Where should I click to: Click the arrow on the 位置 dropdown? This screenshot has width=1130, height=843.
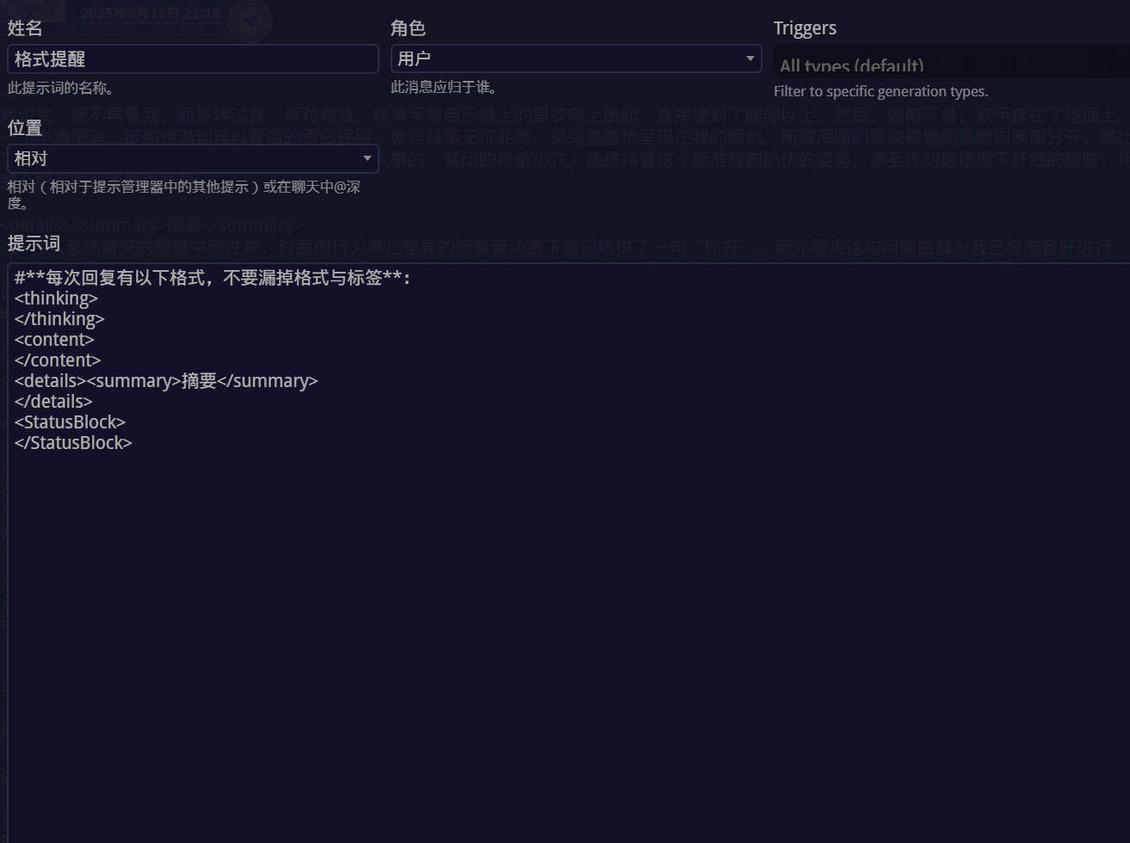[367, 158]
